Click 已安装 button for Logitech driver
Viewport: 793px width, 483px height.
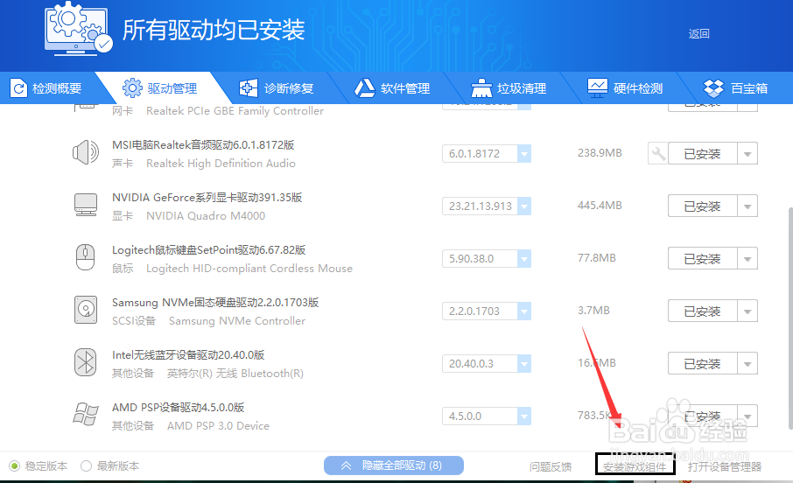click(702, 258)
